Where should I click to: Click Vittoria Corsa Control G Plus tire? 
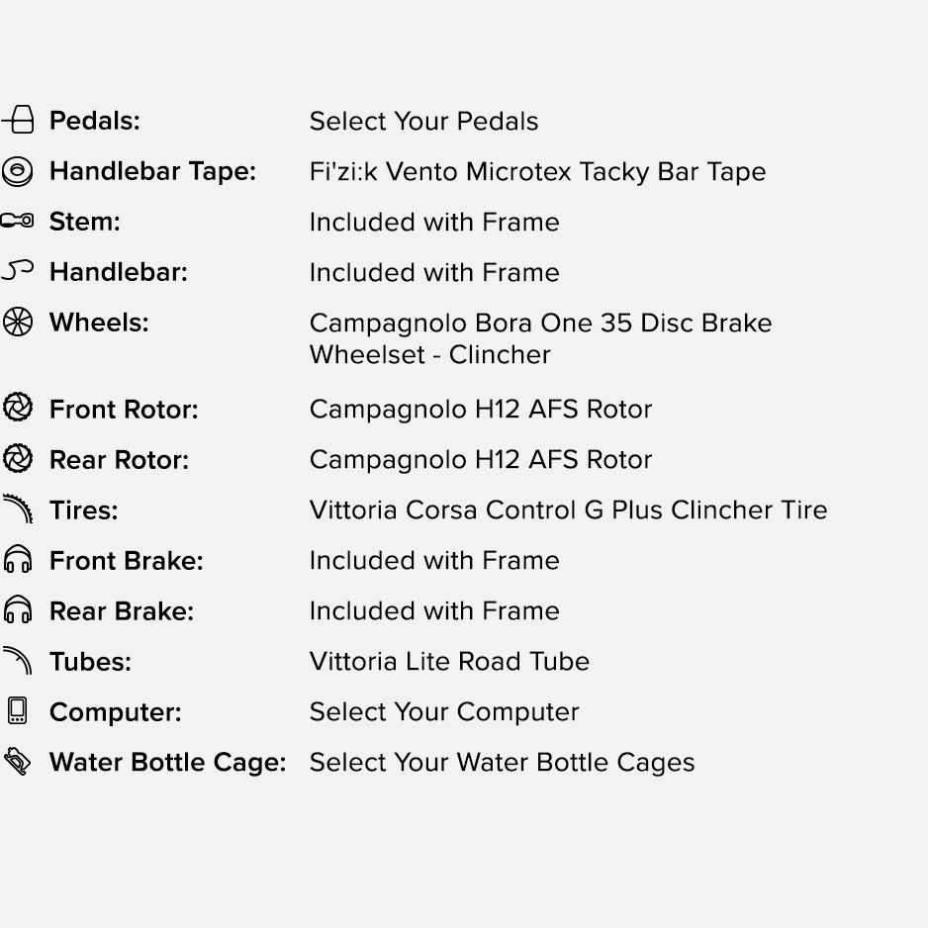[568, 510]
